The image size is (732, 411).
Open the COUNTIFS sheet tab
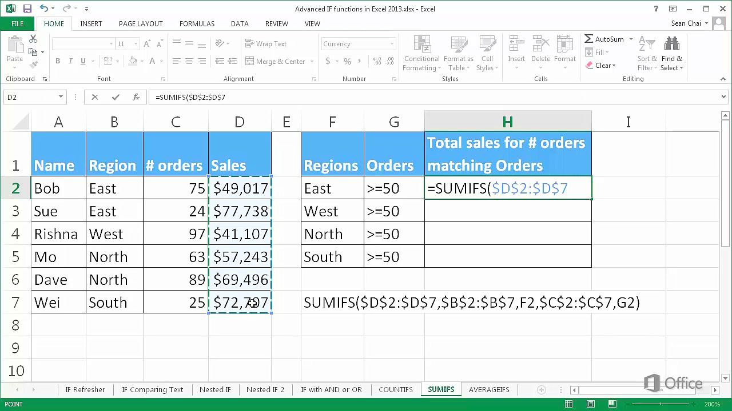coord(395,389)
